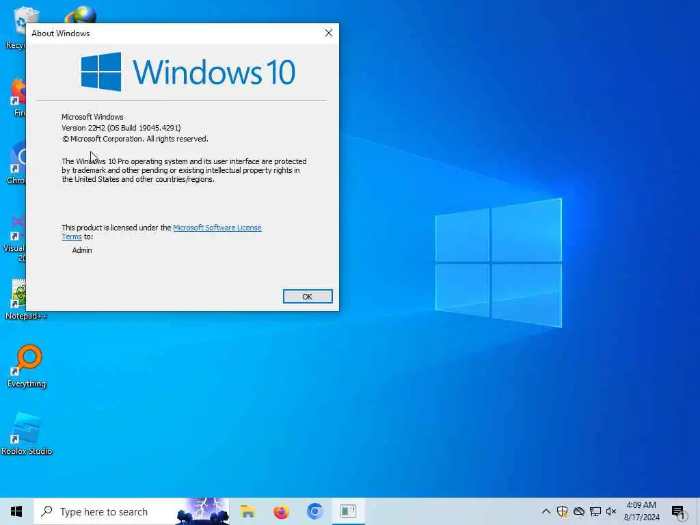The height and width of the screenshot is (525, 700).
Task: Select the Notepad++ desktop shortcut
Action: click(18, 299)
